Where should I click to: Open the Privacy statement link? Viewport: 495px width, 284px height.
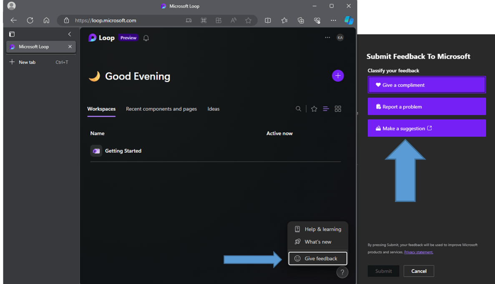[x=418, y=252]
